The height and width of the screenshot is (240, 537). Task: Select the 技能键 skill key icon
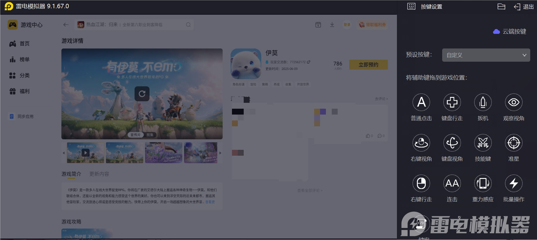coord(483,143)
